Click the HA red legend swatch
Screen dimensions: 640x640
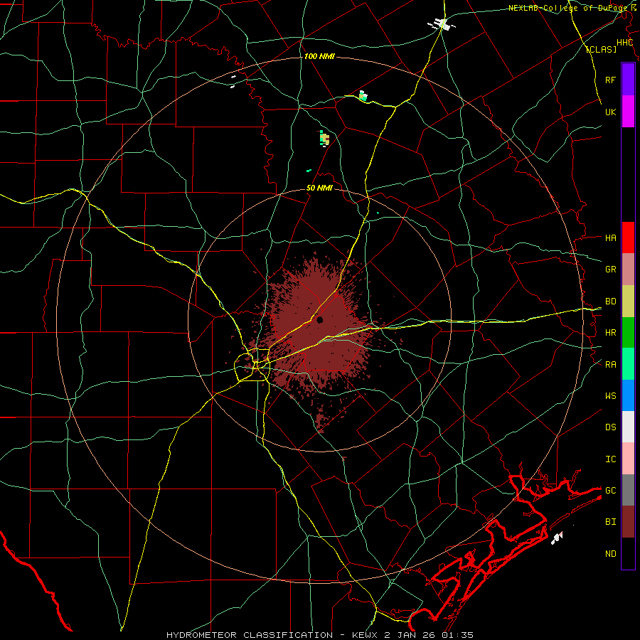(628, 238)
